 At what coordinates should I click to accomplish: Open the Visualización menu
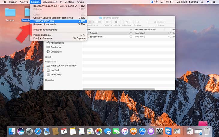50,2
